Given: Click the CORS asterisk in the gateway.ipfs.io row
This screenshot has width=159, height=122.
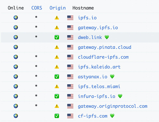Looking at the screenshot, I should tap(36, 27).
